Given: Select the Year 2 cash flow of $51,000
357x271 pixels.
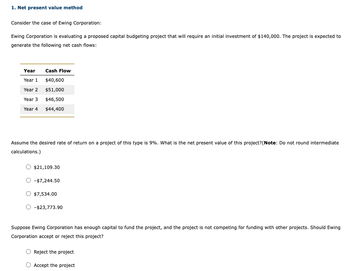Looking at the screenshot, I should [55, 89].
